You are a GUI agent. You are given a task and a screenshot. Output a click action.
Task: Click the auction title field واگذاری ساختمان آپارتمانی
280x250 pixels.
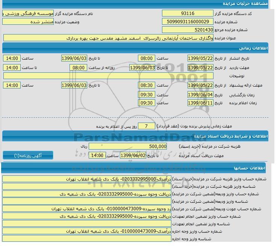[x=108, y=38]
